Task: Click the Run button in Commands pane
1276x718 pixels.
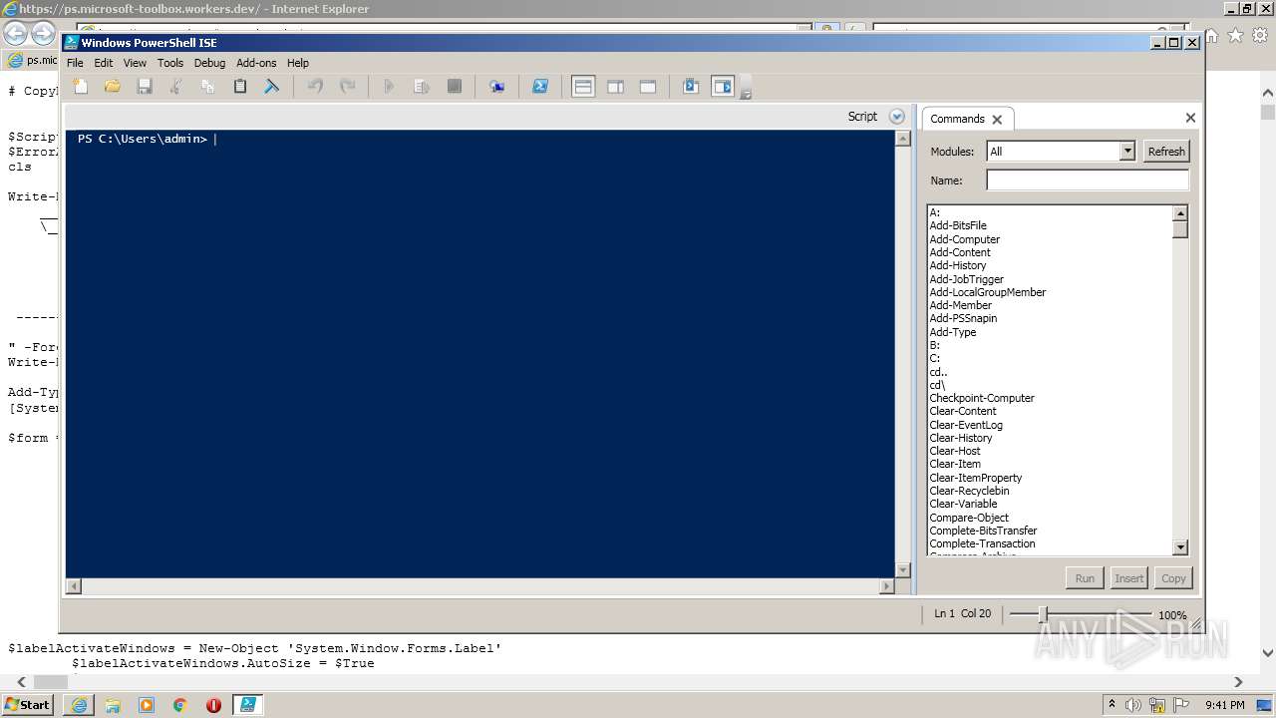Action: tap(1085, 578)
